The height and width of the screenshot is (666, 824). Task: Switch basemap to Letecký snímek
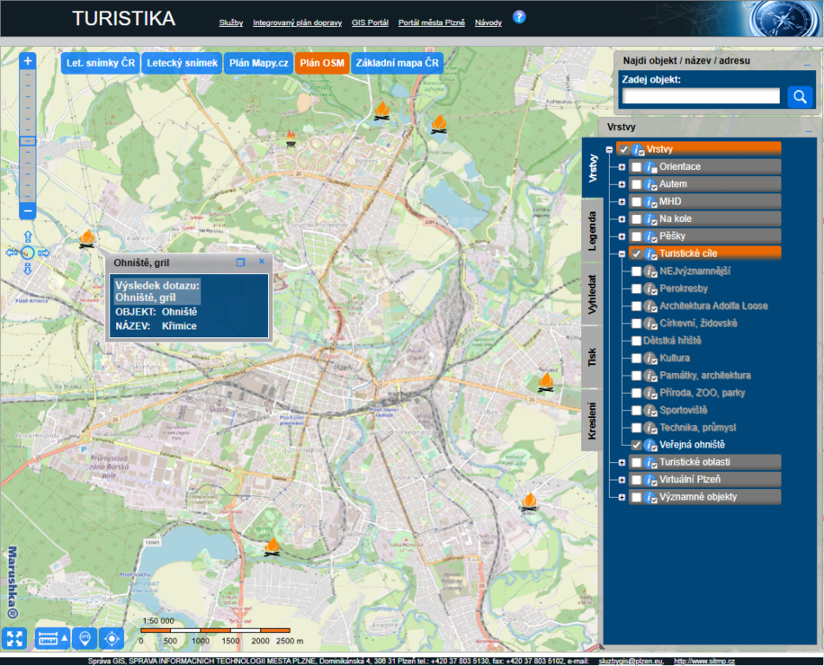(x=181, y=64)
